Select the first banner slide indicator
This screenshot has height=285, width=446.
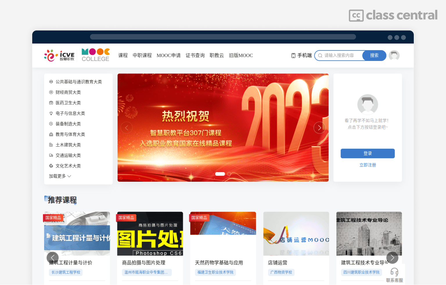coord(220,174)
